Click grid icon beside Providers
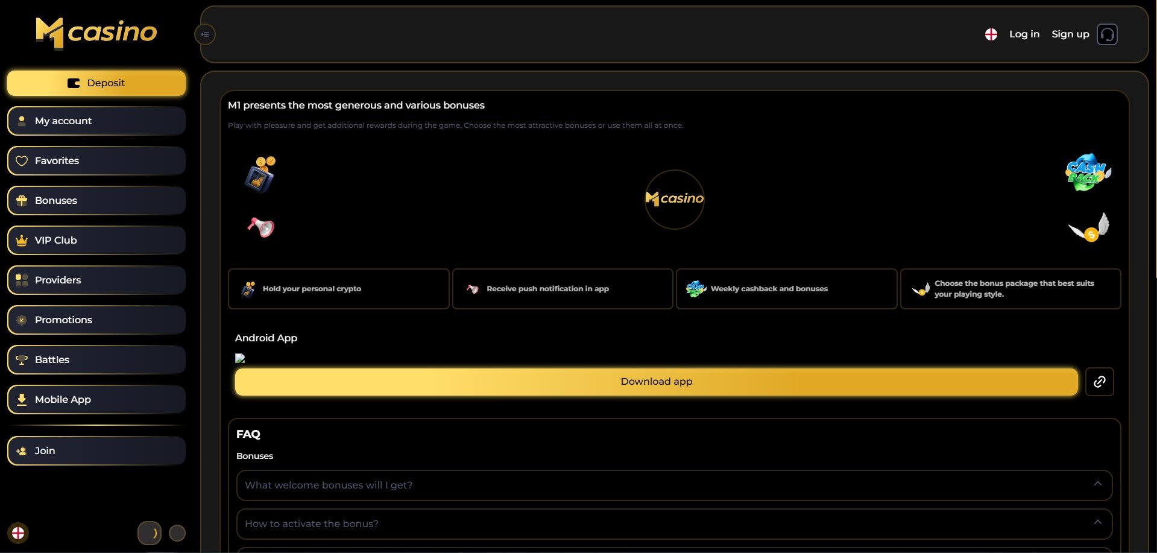This screenshot has height=553, width=1157. (22, 280)
